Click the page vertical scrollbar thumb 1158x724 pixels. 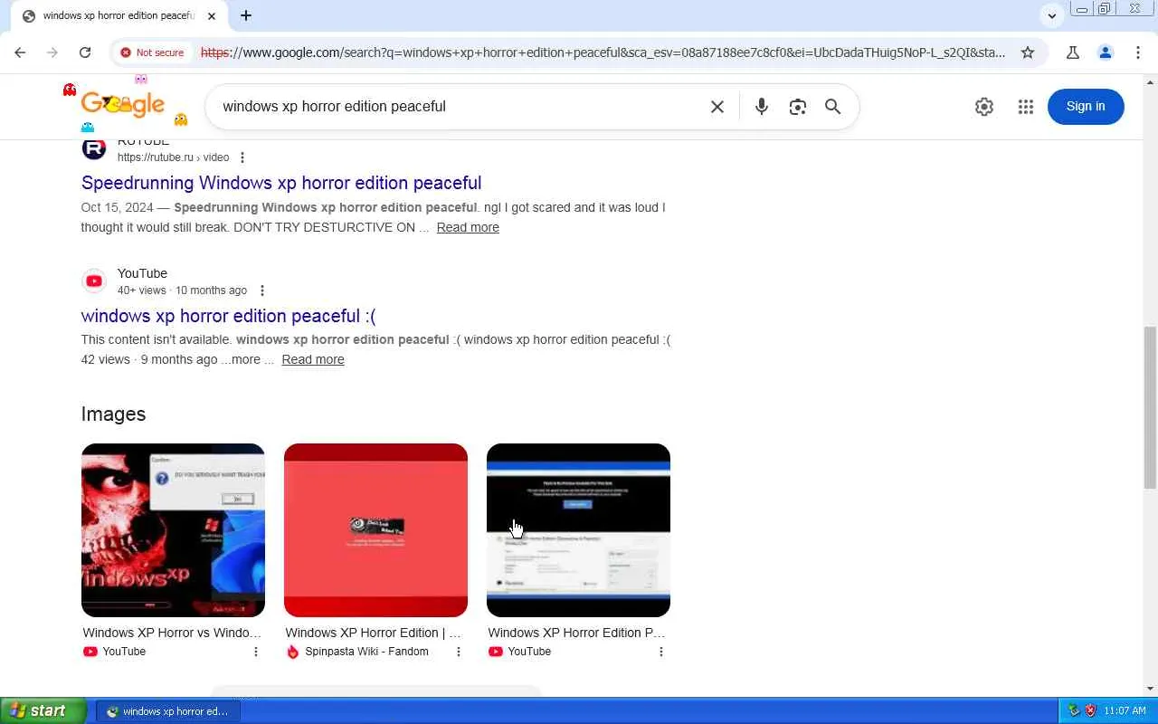[1150, 408]
